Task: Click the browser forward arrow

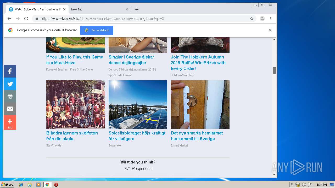Action: click(x=18, y=19)
